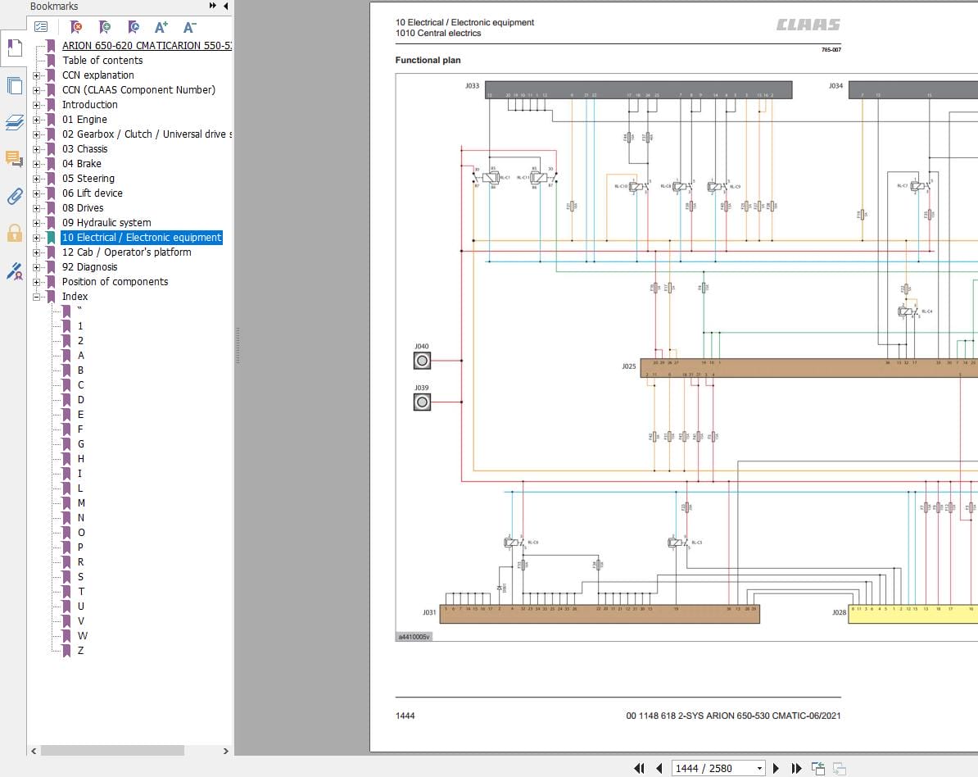
Task: Open the ARION 650-620 CMATIC root bookmark
Action: click(x=147, y=46)
